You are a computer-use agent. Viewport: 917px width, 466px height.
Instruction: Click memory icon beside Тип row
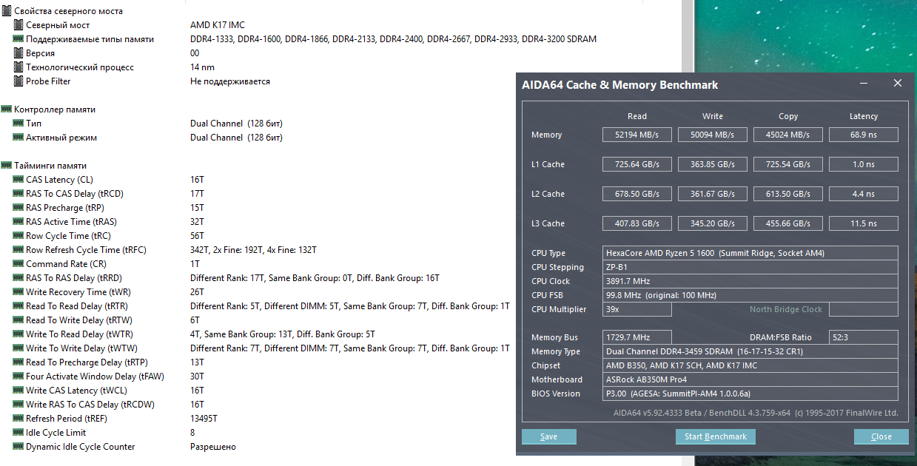coord(19,124)
